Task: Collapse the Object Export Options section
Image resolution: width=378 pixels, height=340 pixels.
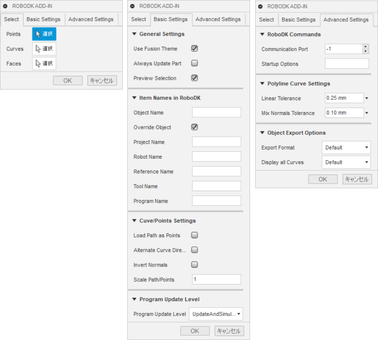Action: tap(262, 133)
